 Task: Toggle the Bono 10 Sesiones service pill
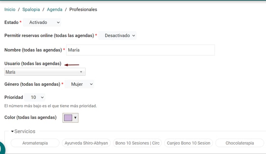[137, 143]
